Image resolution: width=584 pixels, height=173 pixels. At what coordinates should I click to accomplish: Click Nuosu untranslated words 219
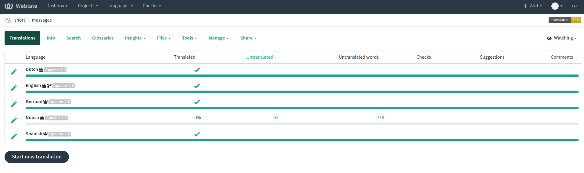click(380, 118)
